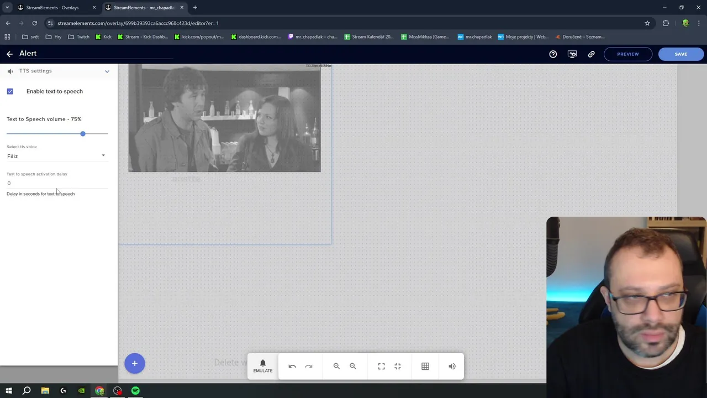Viewport: 707px width, 398px height.
Task: Open the Hry bookmarks folder
Action: pos(54,37)
